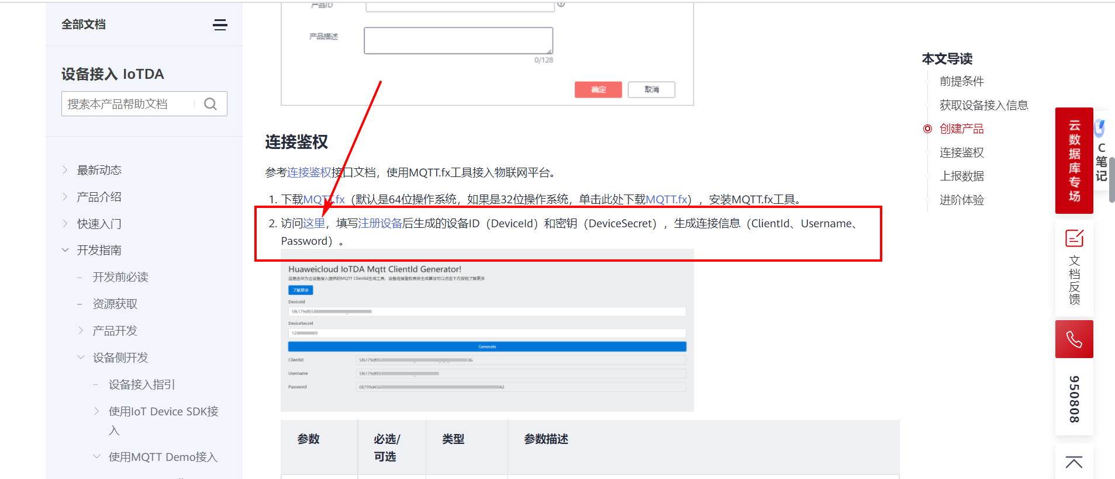Click the 32-bit MQTT.fx download link
Screen dimensions: 1115x479
pyautogui.click(x=667, y=199)
